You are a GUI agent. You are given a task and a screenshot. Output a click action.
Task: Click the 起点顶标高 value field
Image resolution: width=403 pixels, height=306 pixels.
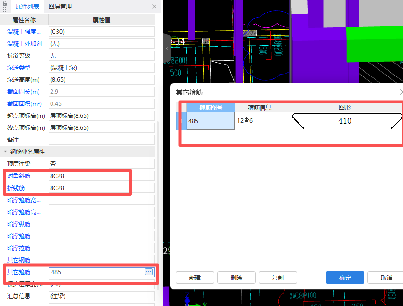tap(102, 116)
